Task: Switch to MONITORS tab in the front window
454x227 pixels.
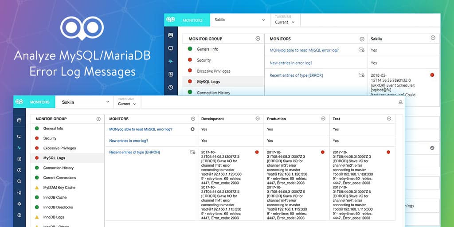Action: [x=39, y=102]
